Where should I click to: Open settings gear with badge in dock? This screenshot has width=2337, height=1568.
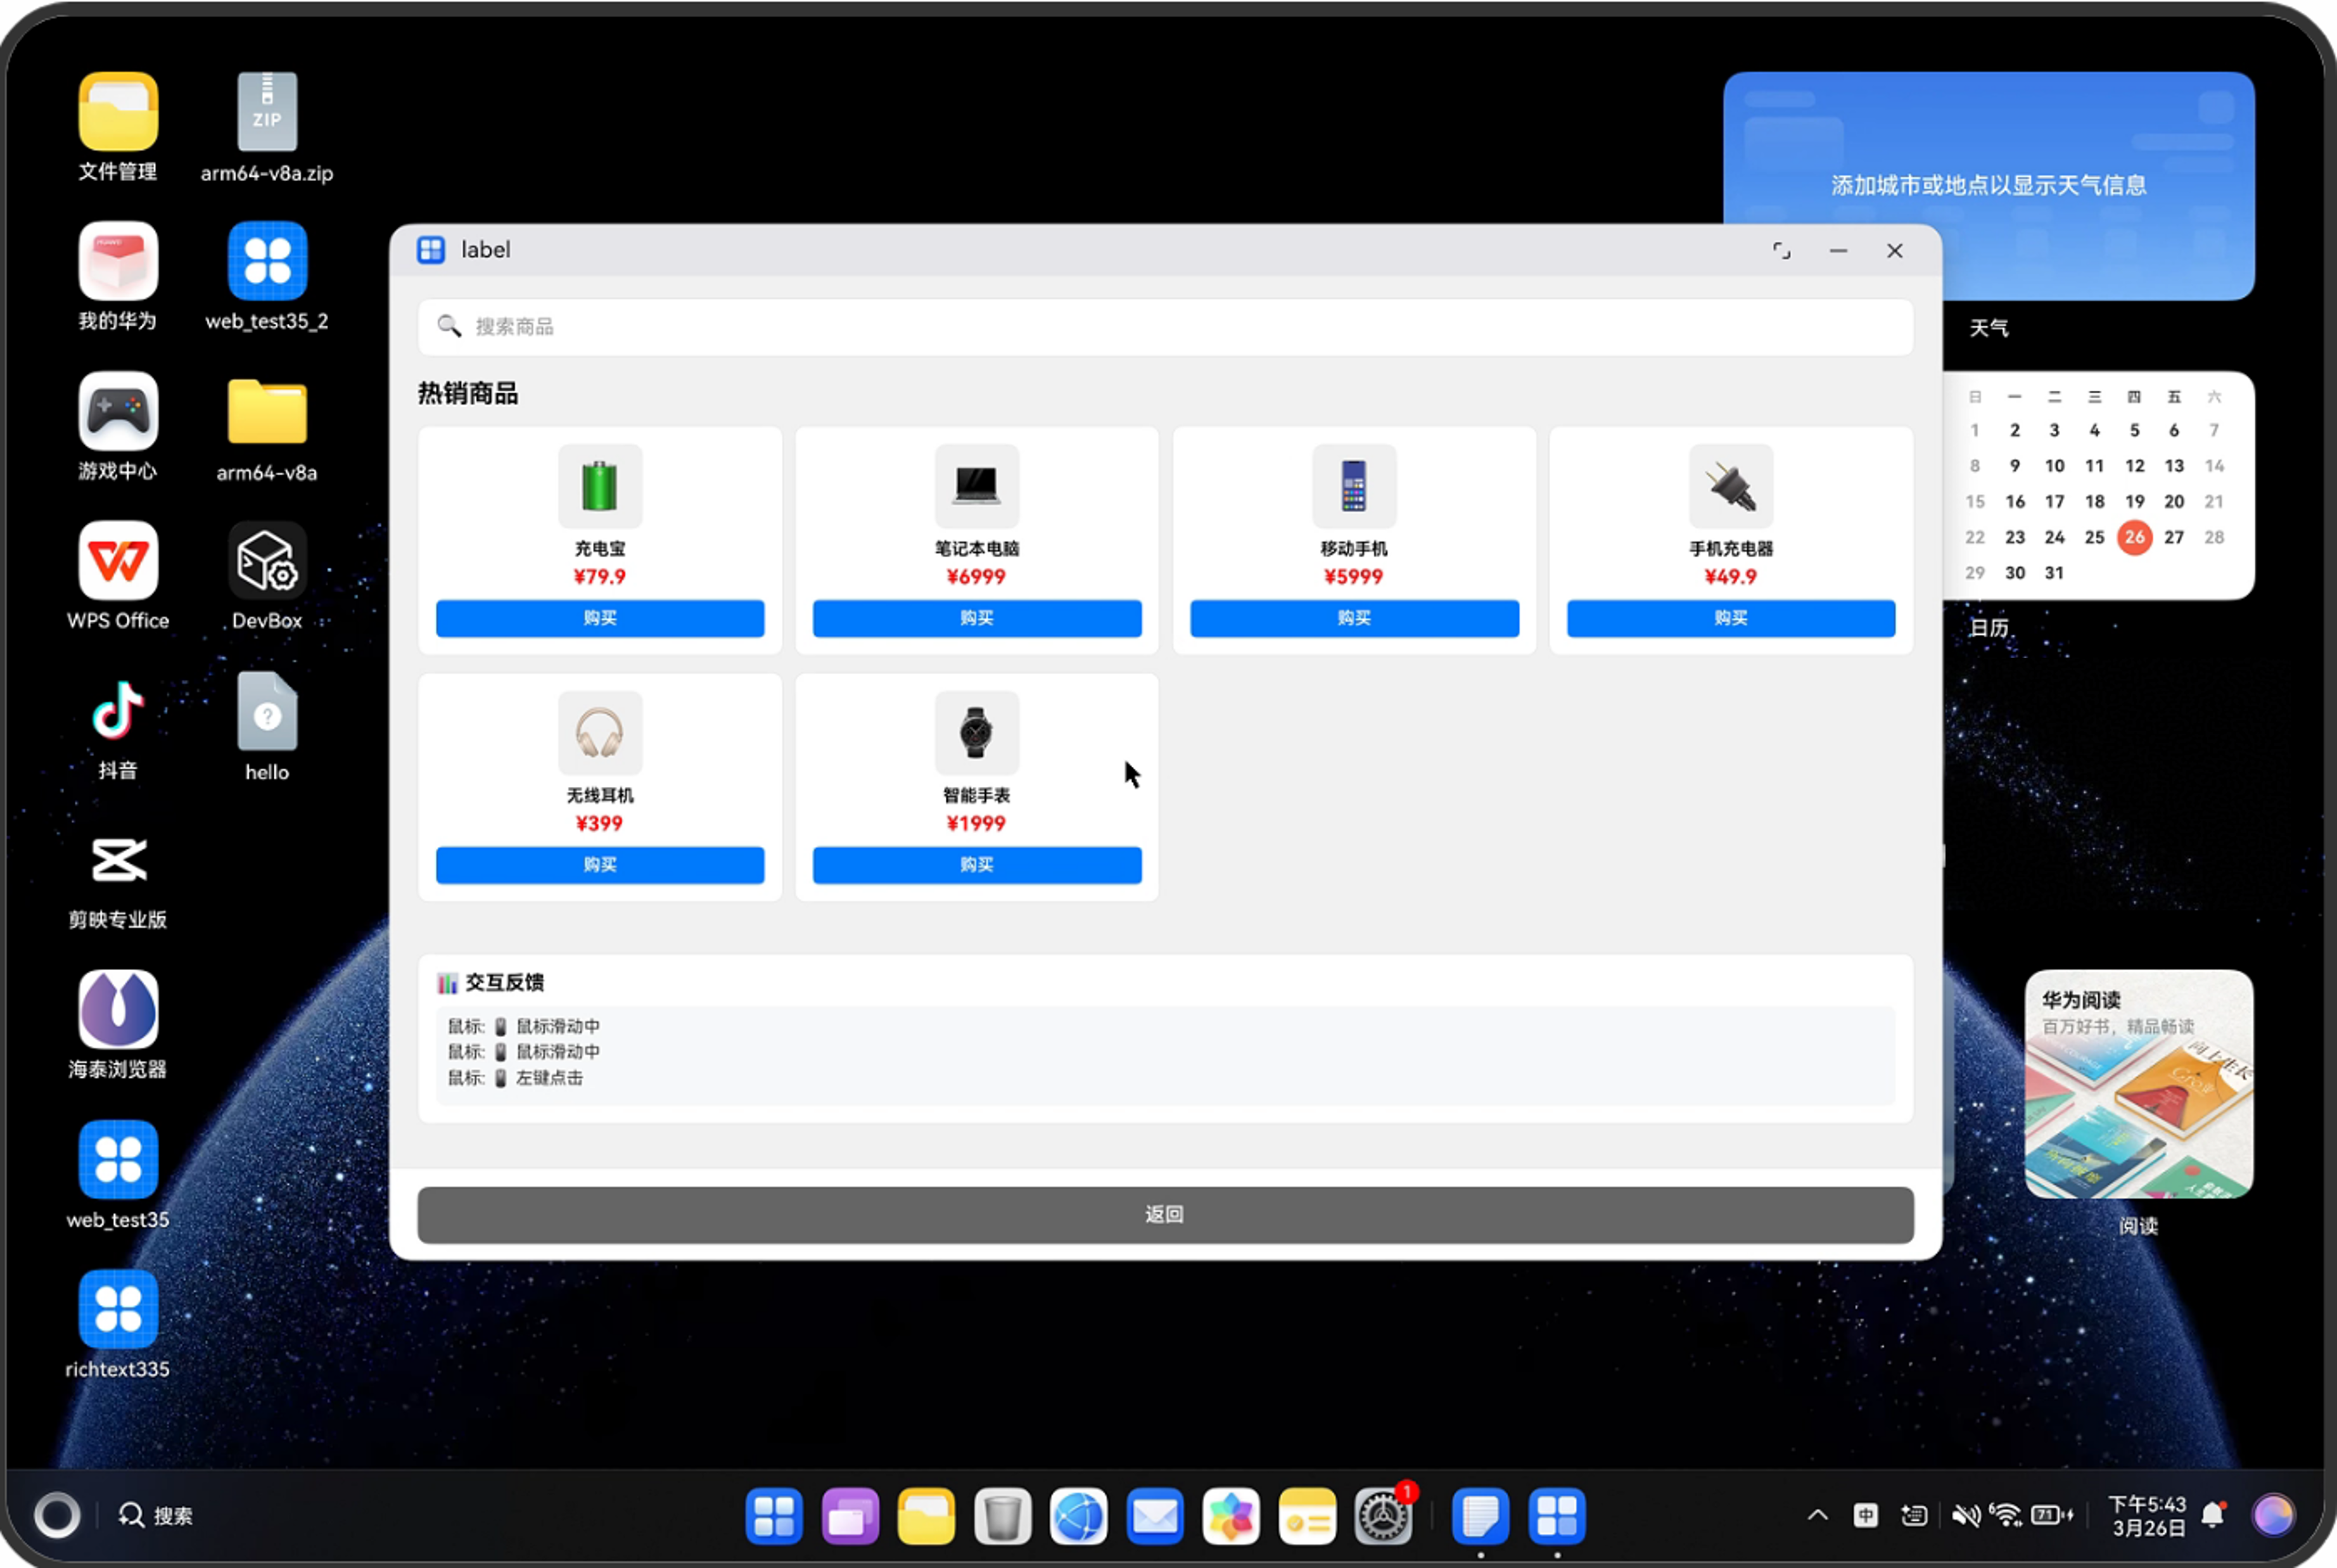point(1384,1516)
